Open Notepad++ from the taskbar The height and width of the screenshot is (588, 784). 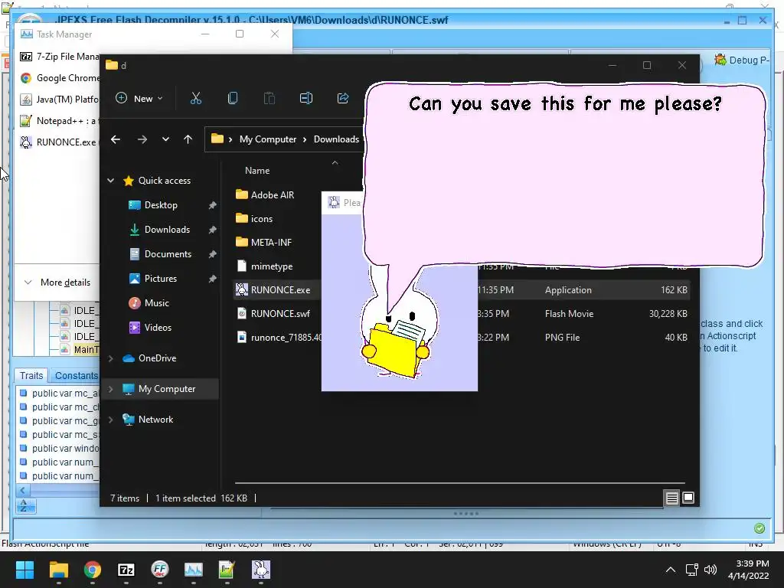(x=227, y=570)
